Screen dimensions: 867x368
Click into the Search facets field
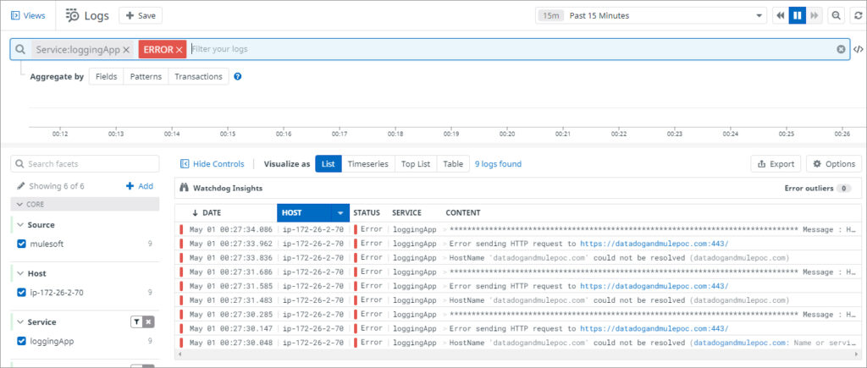click(x=85, y=163)
